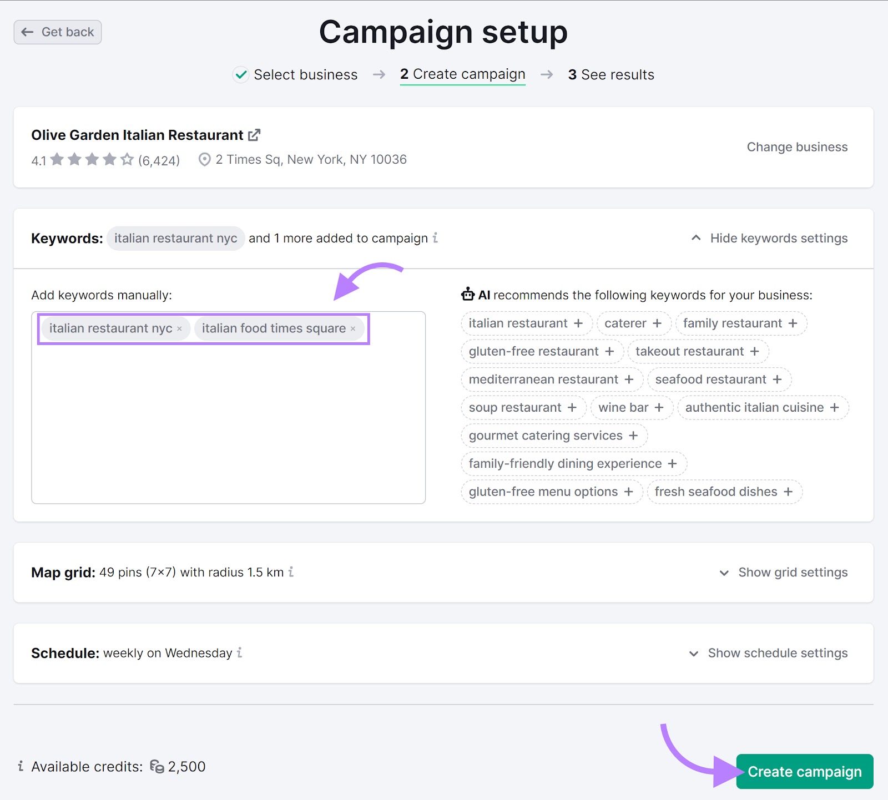Click the Get back button
The height and width of the screenshot is (800, 888).
coord(58,32)
